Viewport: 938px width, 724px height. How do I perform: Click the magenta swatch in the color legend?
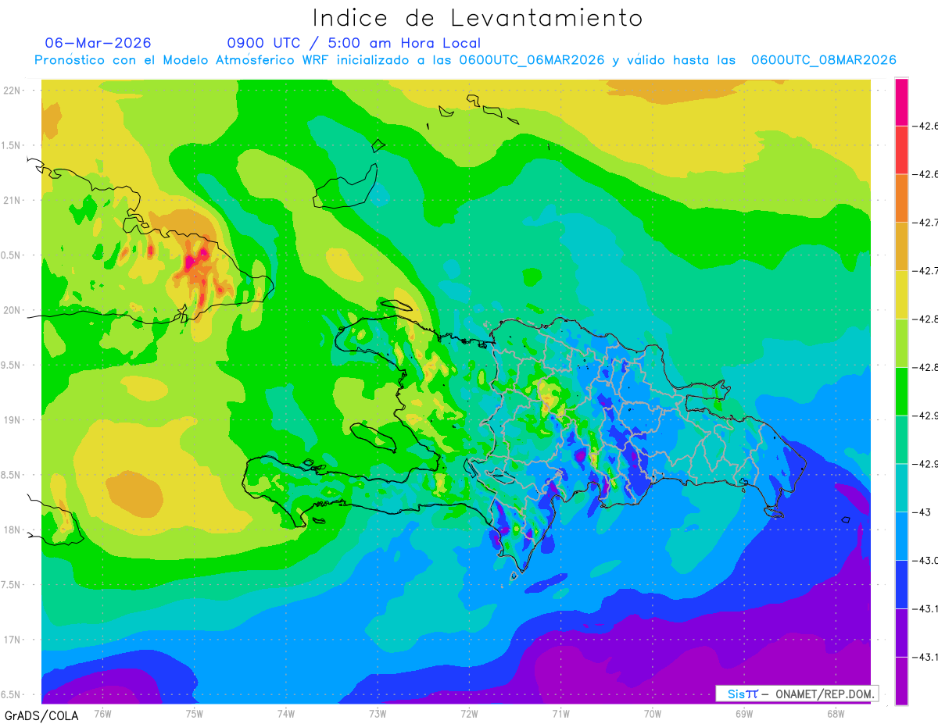[901, 102]
